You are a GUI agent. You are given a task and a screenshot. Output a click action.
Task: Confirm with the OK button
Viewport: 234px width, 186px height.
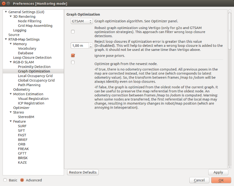[221, 180]
